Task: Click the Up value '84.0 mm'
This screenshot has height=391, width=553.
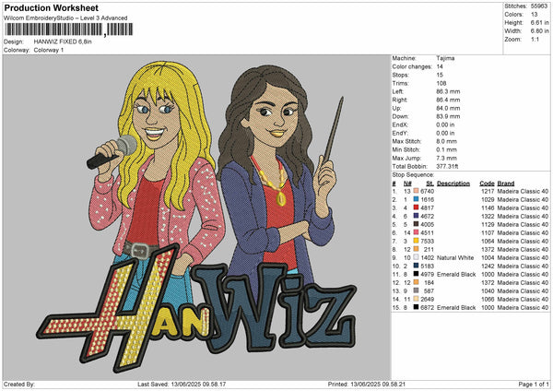Action: tap(448, 108)
